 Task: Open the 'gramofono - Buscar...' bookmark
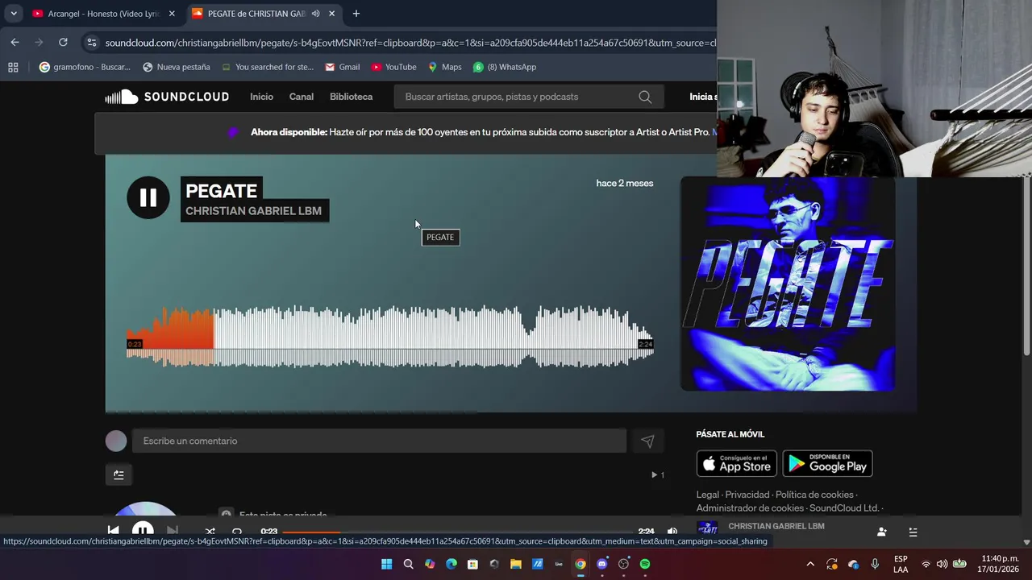pos(85,67)
